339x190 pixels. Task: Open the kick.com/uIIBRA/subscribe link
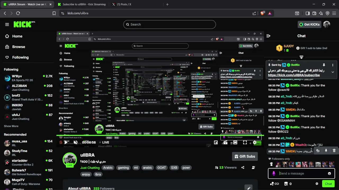(294, 75)
